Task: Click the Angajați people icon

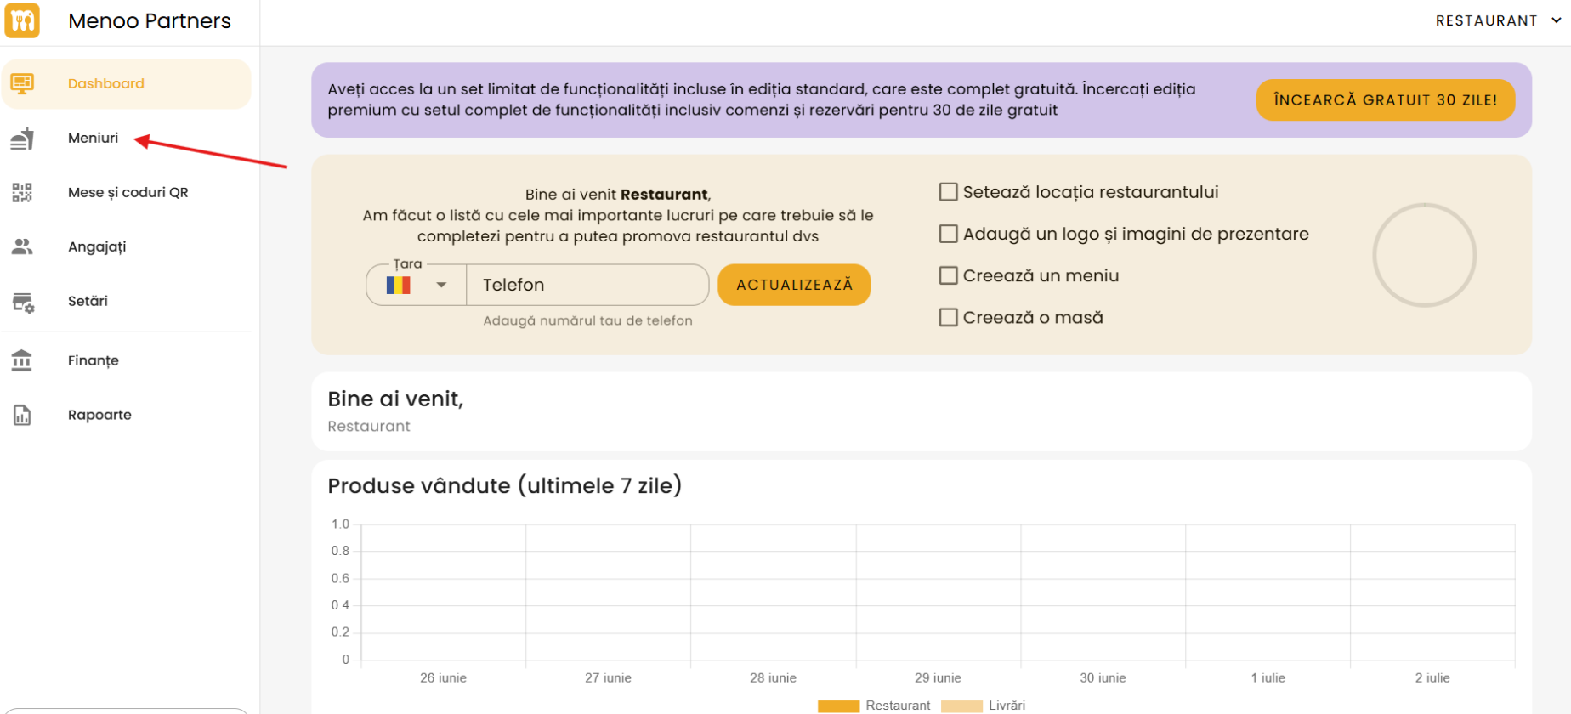Action: [x=22, y=246]
